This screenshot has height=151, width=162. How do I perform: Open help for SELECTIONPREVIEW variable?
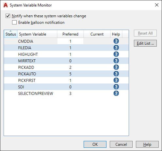[116, 93]
